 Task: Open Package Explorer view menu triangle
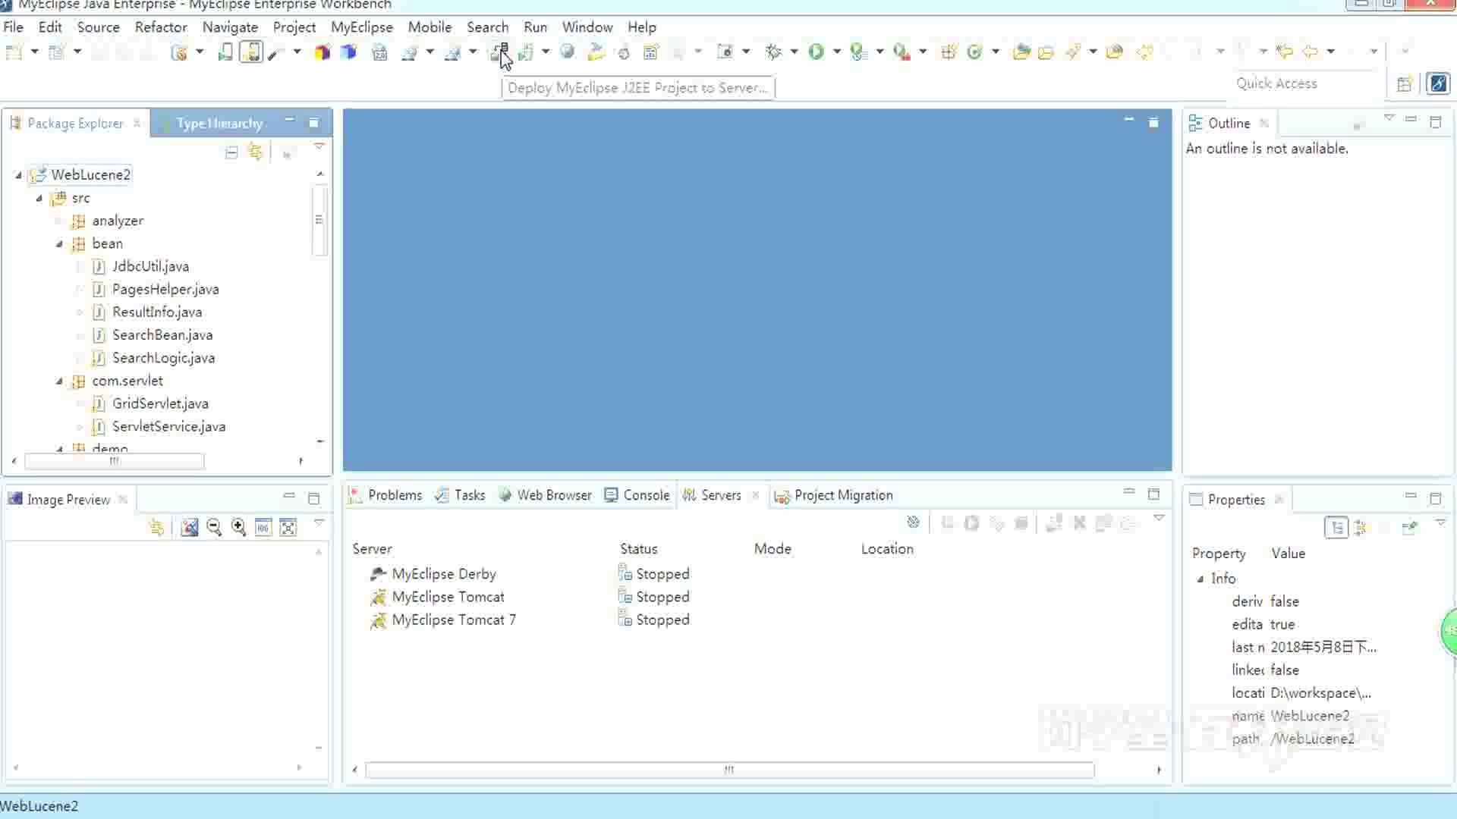click(319, 146)
